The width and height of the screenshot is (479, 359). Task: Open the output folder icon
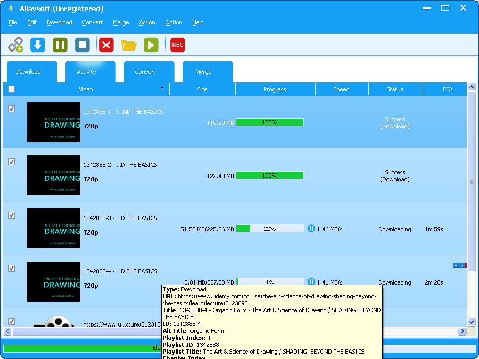pyautogui.click(x=129, y=45)
